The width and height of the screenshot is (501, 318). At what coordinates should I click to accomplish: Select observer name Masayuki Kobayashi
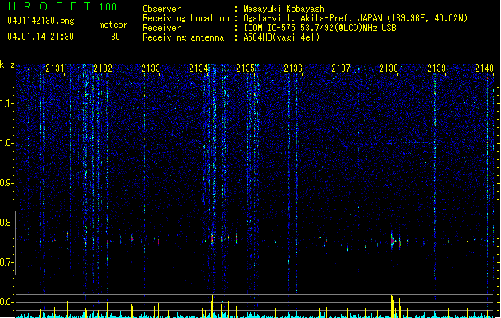(286, 9)
